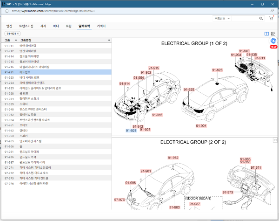The width and height of the screenshot is (279, 221).
Task: Select list row 91-961 오디오
Action: pyautogui.click(x=56, y=125)
